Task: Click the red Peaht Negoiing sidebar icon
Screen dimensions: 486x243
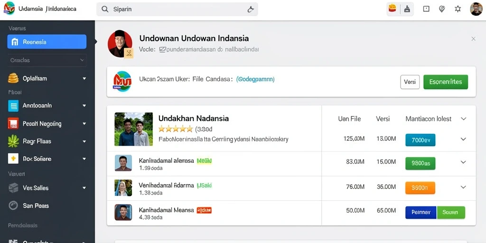Action: click(13, 124)
